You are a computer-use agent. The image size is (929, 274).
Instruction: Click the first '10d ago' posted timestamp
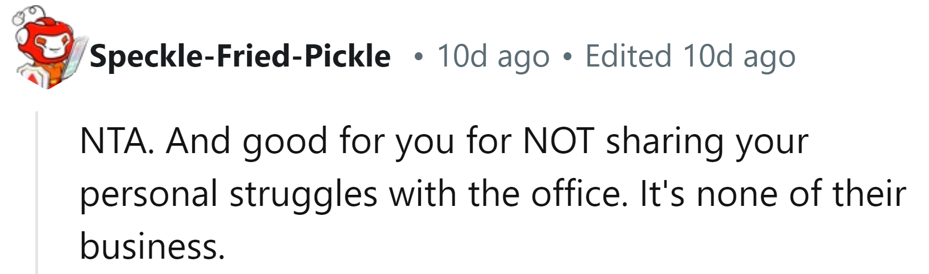click(x=493, y=56)
